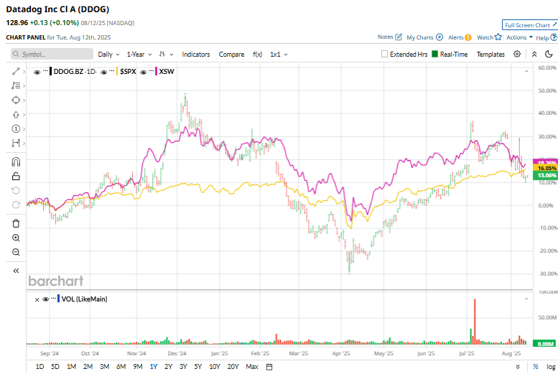Select the 1D time range

click(39, 367)
